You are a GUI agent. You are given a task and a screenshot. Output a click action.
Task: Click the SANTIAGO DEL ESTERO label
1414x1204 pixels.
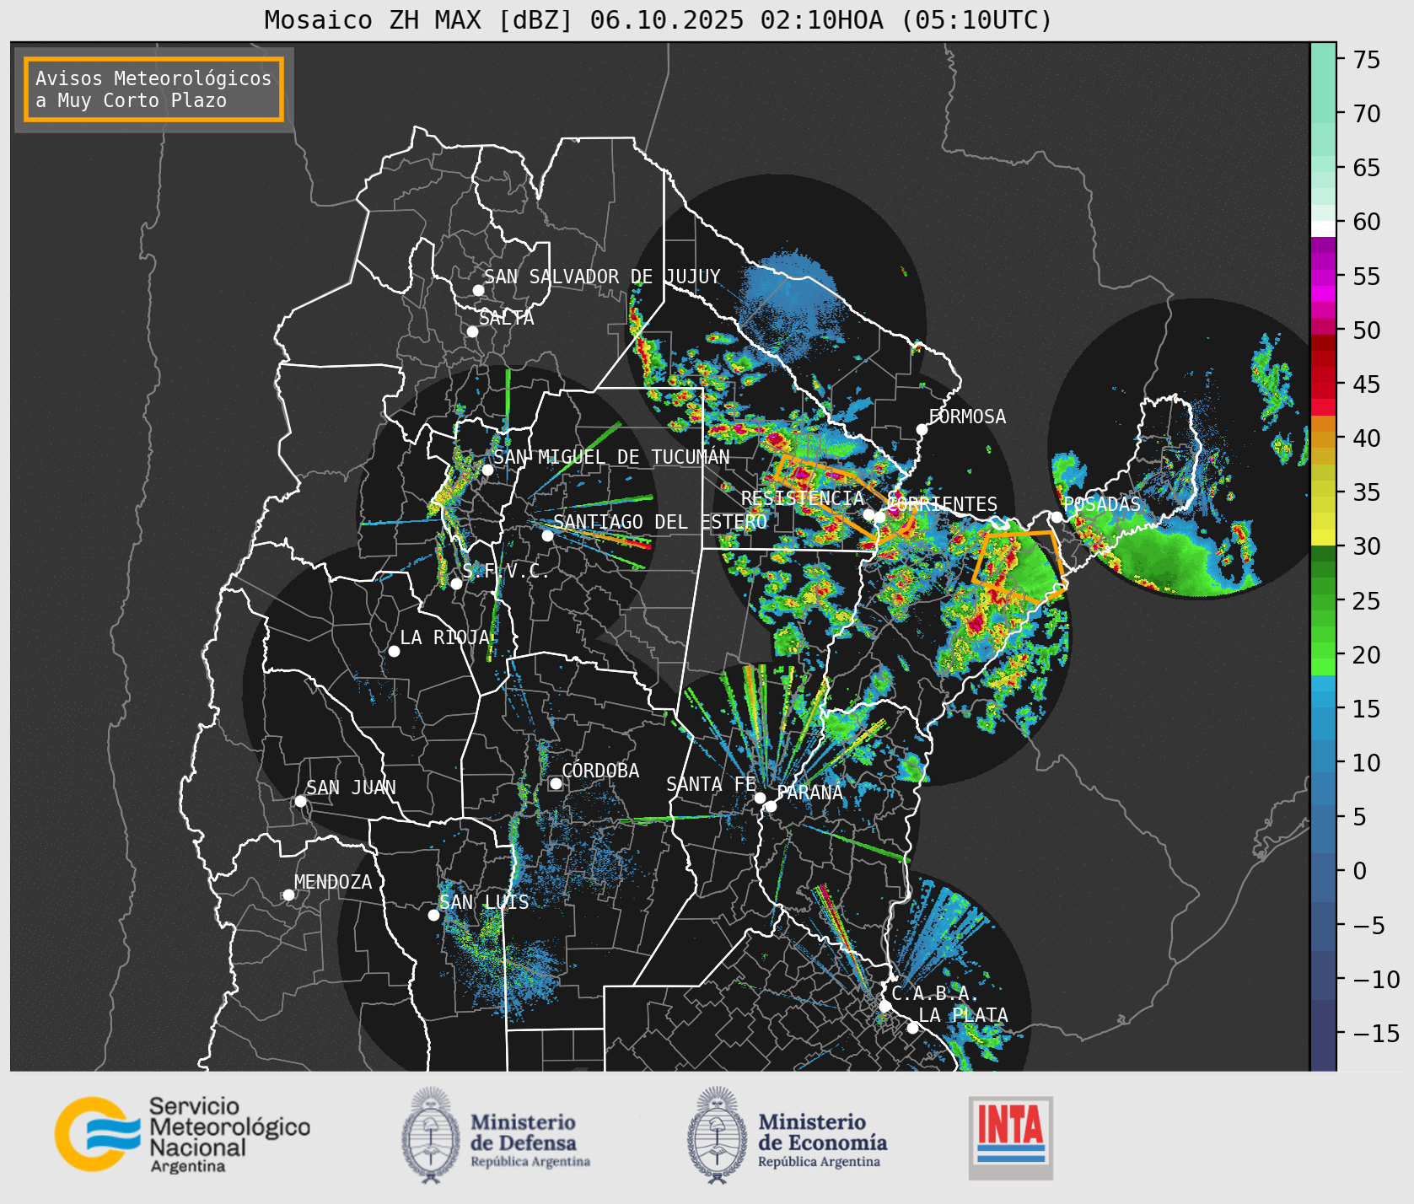pyautogui.click(x=660, y=522)
